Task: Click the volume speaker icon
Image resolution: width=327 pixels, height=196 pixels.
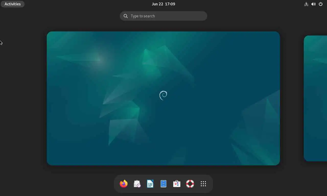Action: pos(313,4)
